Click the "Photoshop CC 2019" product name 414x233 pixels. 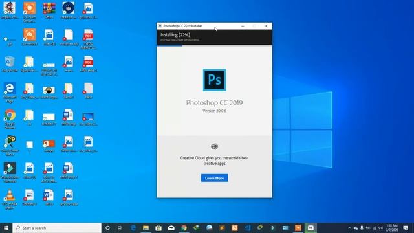(x=214, y=102)
